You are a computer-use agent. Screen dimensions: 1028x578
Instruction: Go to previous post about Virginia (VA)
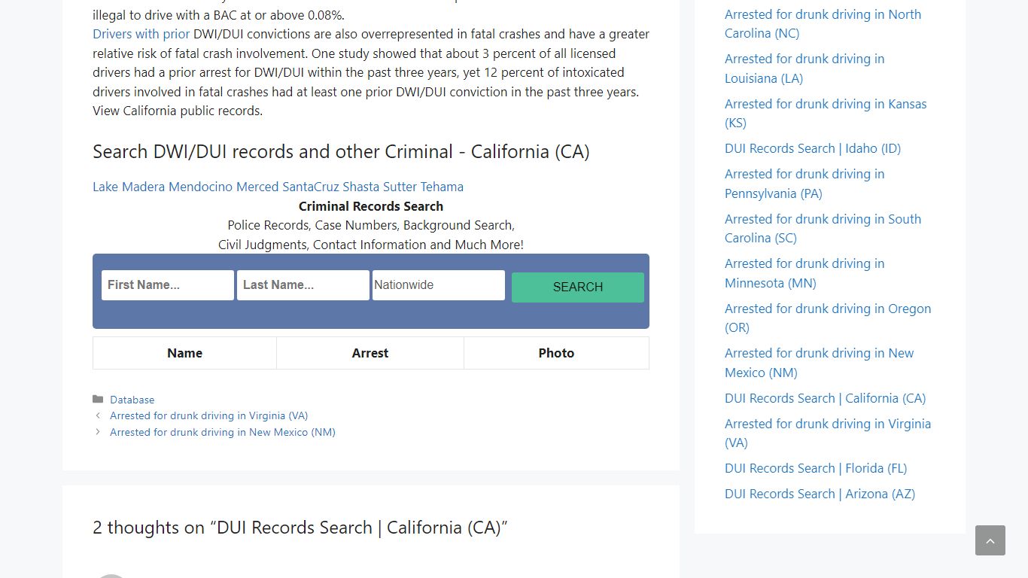click(209, 415)
